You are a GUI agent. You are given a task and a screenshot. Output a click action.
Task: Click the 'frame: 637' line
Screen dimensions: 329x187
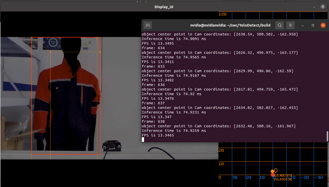coord(153,103)
